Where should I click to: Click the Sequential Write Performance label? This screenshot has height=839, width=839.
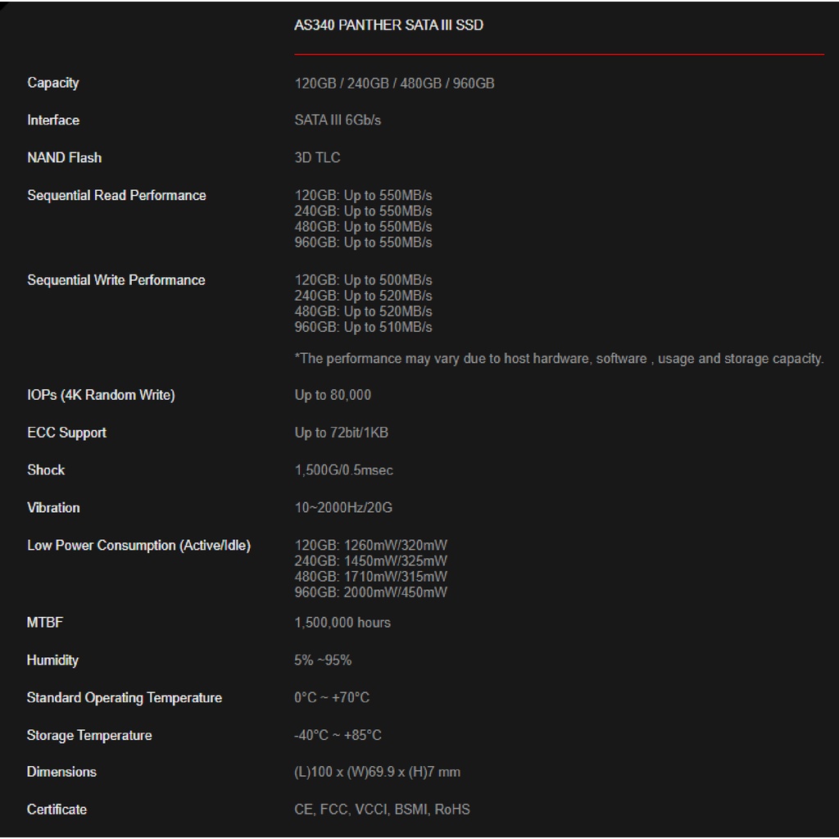click(x=116, y=280)
